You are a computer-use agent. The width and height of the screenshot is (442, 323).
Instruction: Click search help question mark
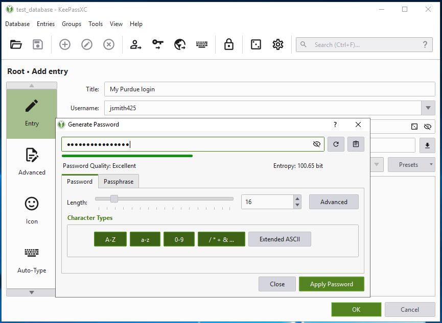425,44
